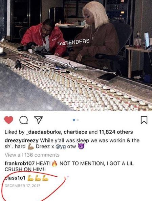Select the first blue carousel dot
This screenshot has width=152, height=201.
pyautogui.click(x=74, y=120)
